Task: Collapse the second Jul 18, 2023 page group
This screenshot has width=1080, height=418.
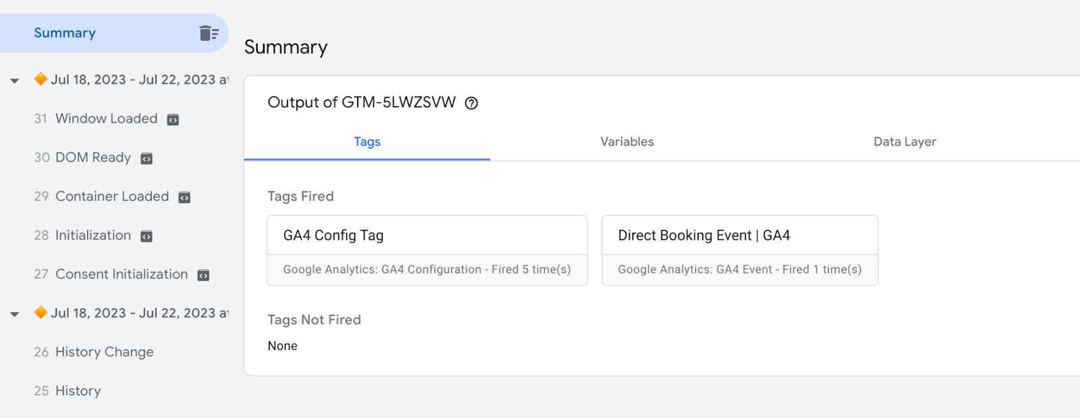Action: 15,314
